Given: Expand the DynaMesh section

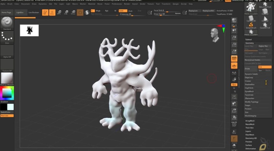Looking at the screenshot, I should tap(249, 91).
